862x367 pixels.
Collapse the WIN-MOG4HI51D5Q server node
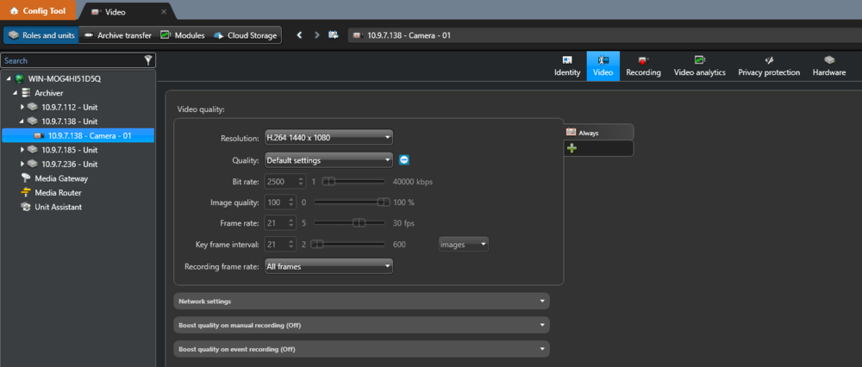(9, 78)
